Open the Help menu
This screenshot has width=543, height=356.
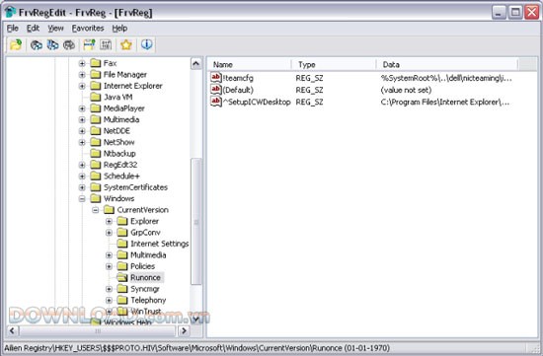[119, 29]
